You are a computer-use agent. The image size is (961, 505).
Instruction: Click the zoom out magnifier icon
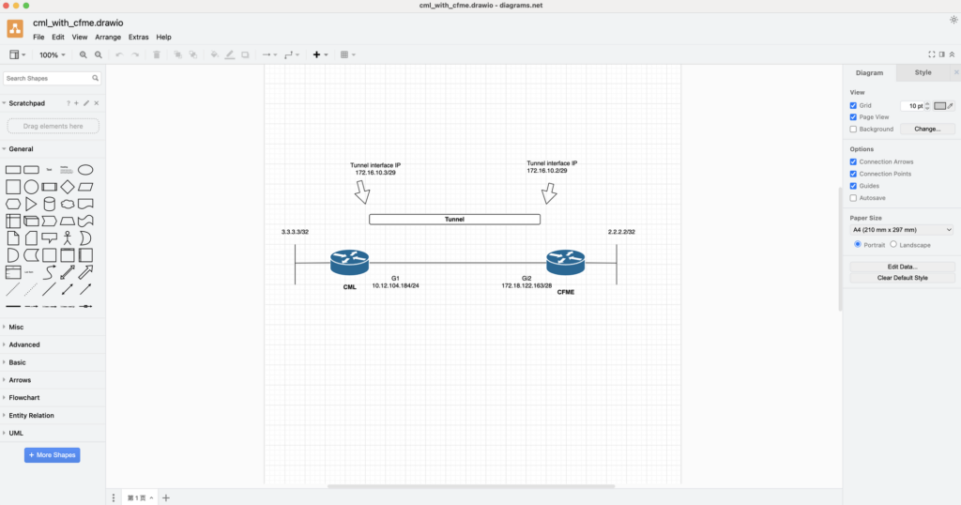(x=99, y=55)
